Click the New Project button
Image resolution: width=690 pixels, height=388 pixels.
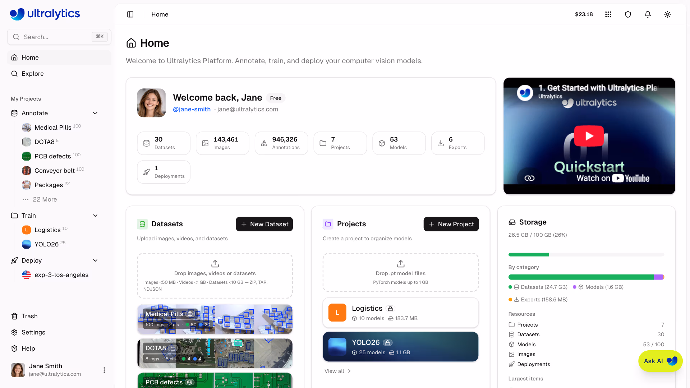pos(451,224)
